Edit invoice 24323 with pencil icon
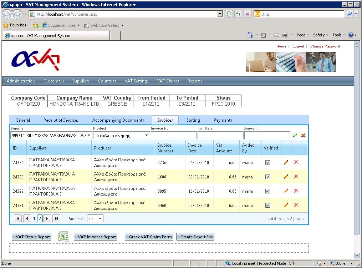362x268 pixels. click(286, 177)
